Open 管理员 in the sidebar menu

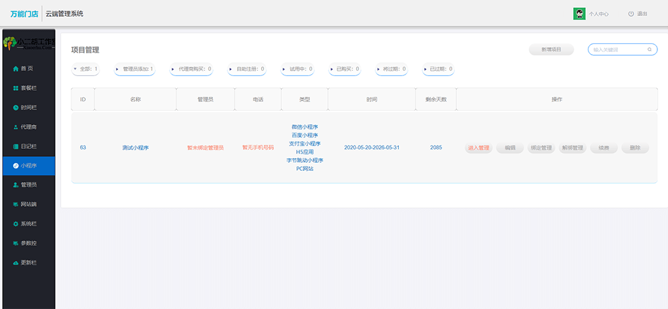[29, 185]
